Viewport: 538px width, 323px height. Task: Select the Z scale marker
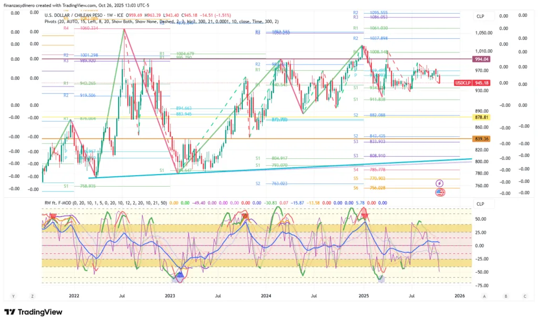(33, 296)
